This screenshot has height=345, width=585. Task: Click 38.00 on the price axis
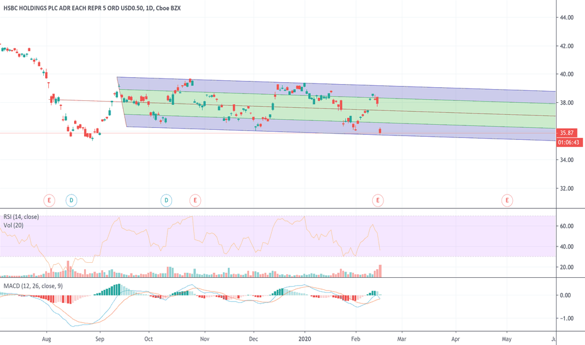pos(567,103)
